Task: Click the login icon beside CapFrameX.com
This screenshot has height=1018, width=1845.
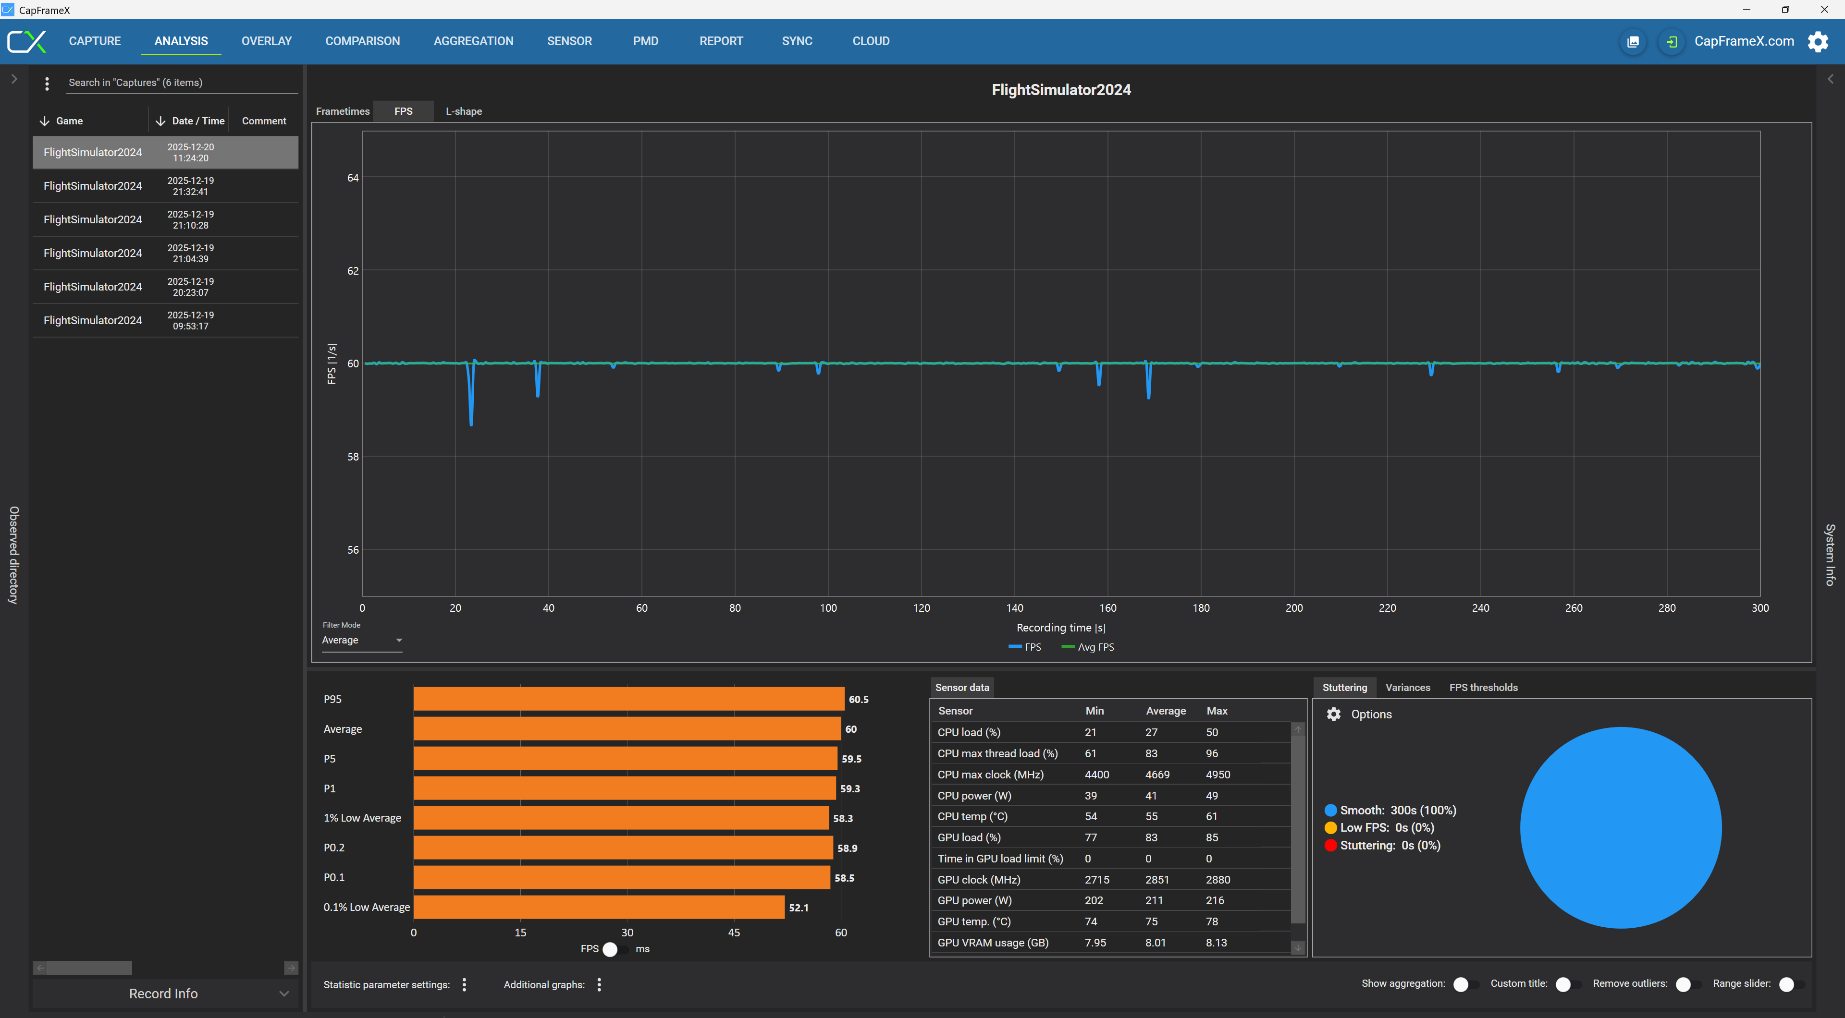Action: 1671,41
